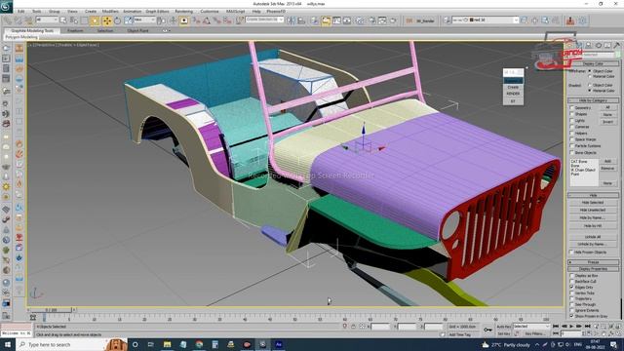Open Task View on the taskbar
624x351 pixels.
(x=151, y=344)
